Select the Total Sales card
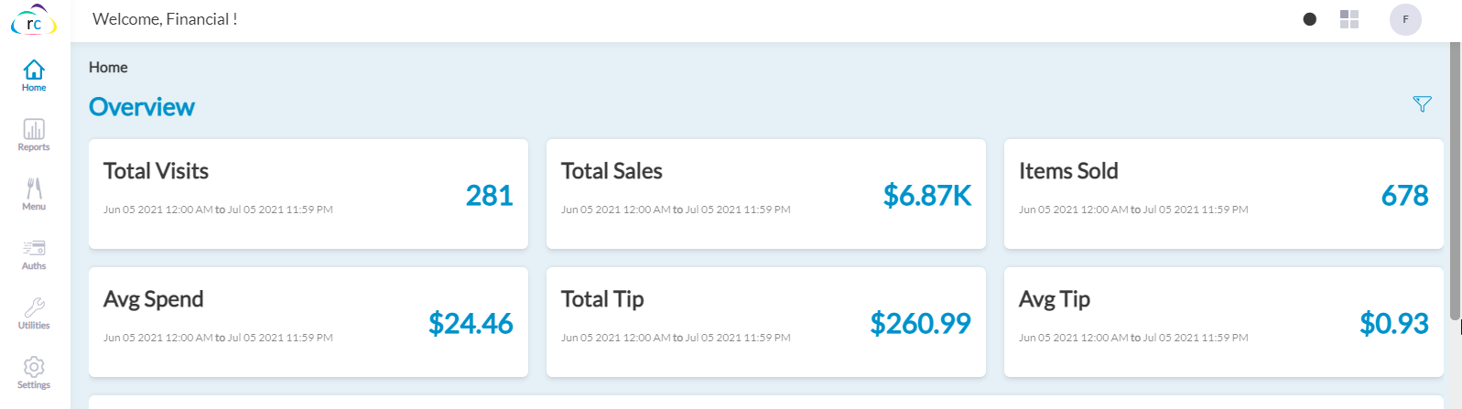The width and height of the screenshot is (1462, 409). coord(766,194)
